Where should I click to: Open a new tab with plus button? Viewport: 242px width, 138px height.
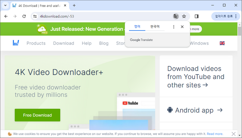(74, 6)
